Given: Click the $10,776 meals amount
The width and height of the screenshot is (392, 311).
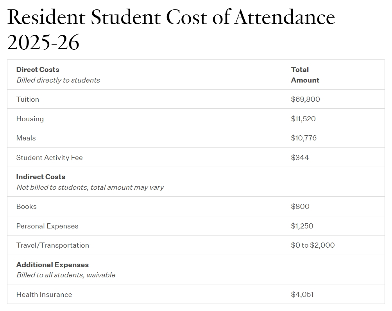Looking at the screenshot, I should 304,138.
